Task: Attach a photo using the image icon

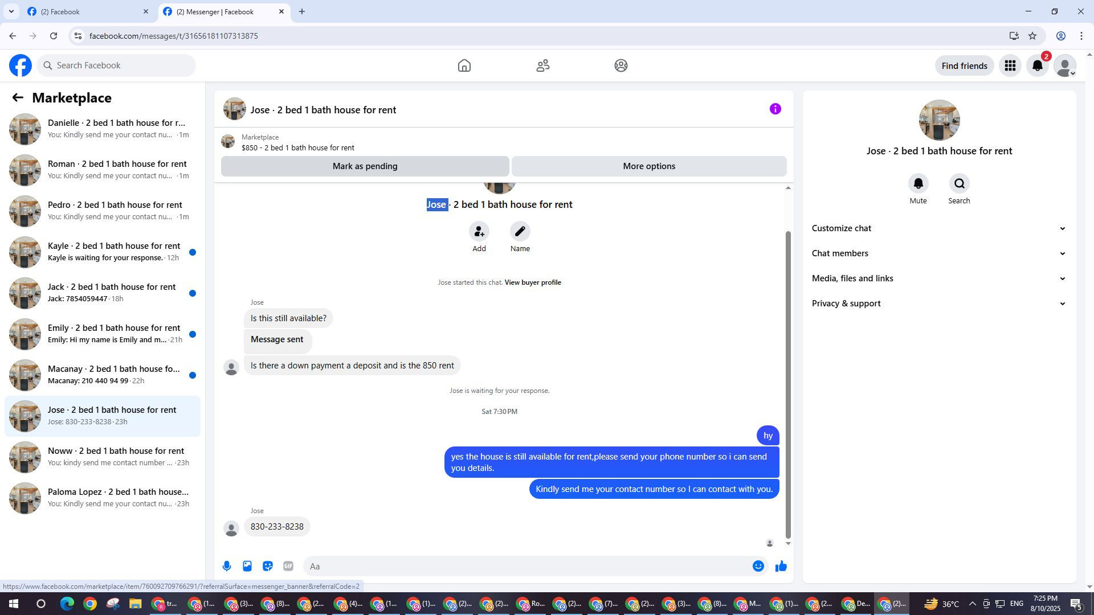Action: coord(247,566)
